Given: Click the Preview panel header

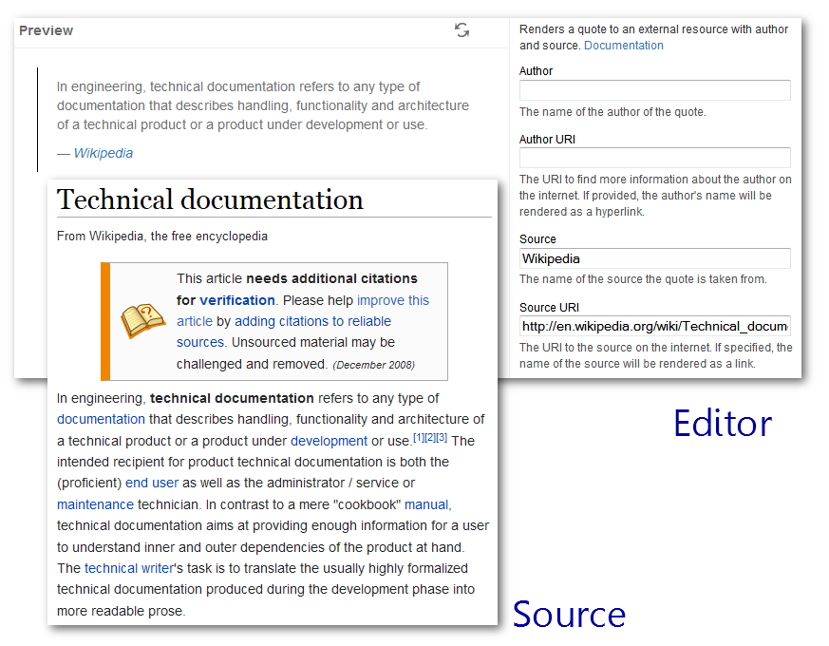Looking at the screenshot, I should coord(47,30).
